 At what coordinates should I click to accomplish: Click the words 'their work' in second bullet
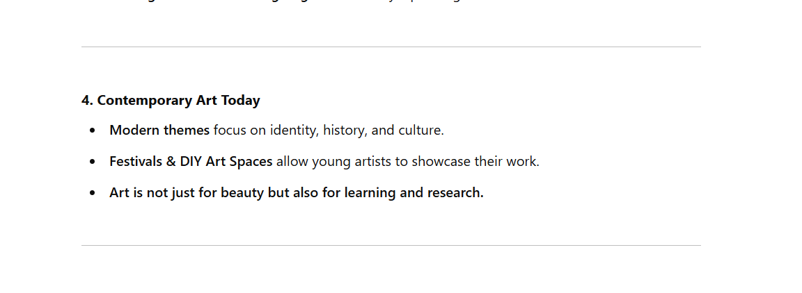pyautogui.click(x=506, y=162)
